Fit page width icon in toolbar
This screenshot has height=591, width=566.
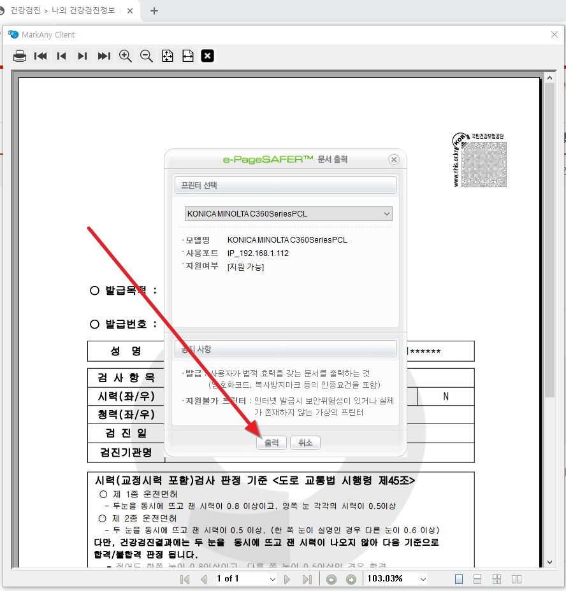pyautogui.click(x=188, y=56)
